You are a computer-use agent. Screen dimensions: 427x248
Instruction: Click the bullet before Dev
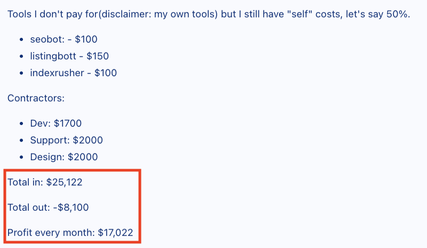click(21, 124)
